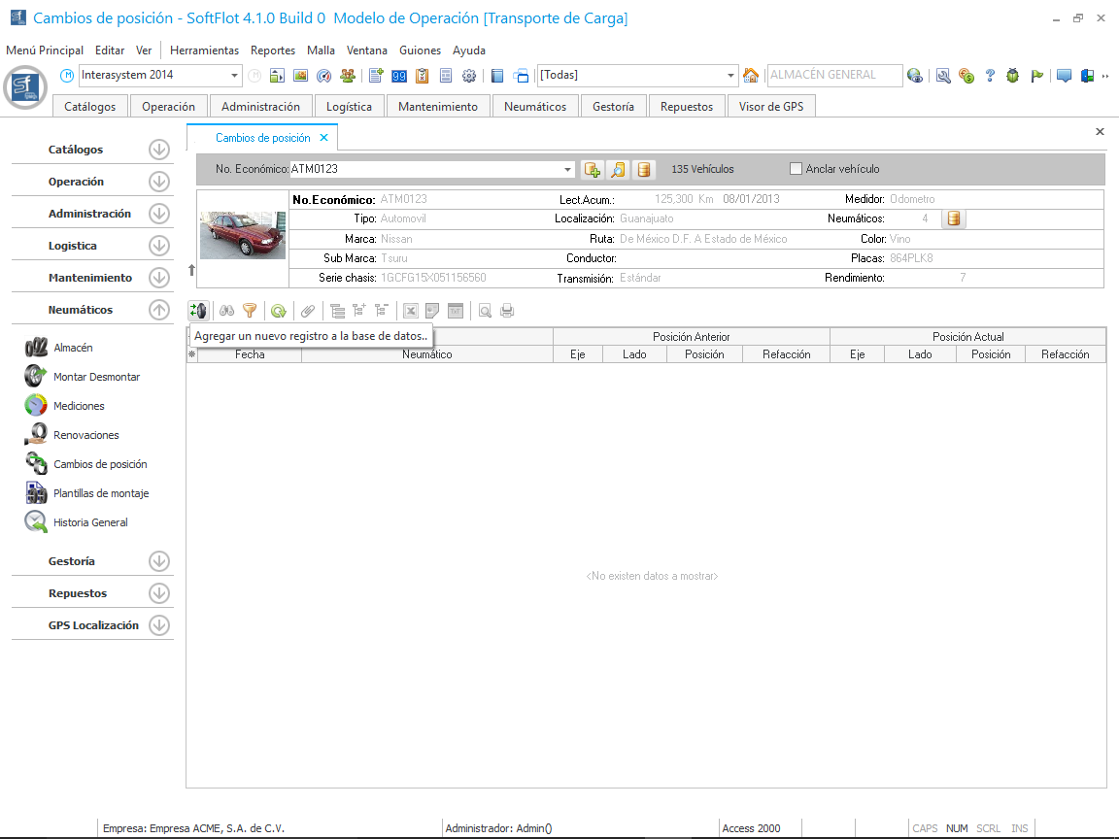Screen dimensions: 1119x839
Task: Open Historia General in sidebar
Action: 90,522
